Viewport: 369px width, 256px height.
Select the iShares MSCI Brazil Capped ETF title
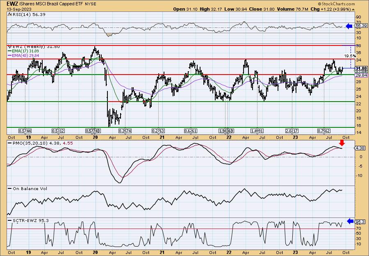(x=51, y=4)
